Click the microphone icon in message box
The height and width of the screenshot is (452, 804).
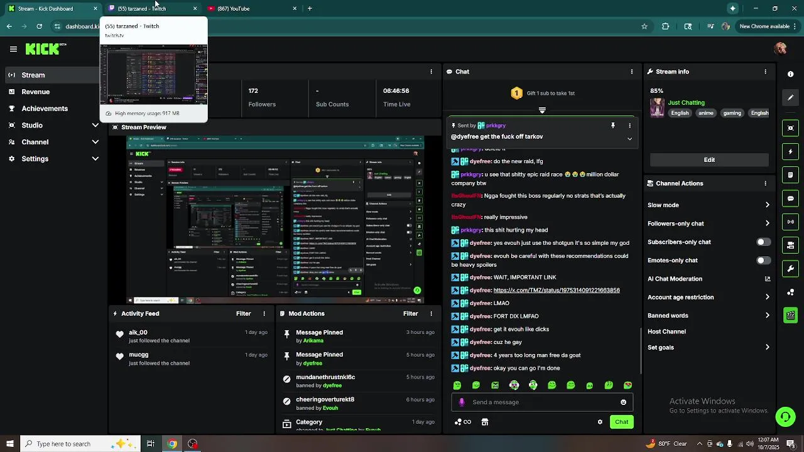tap(462, 402)
